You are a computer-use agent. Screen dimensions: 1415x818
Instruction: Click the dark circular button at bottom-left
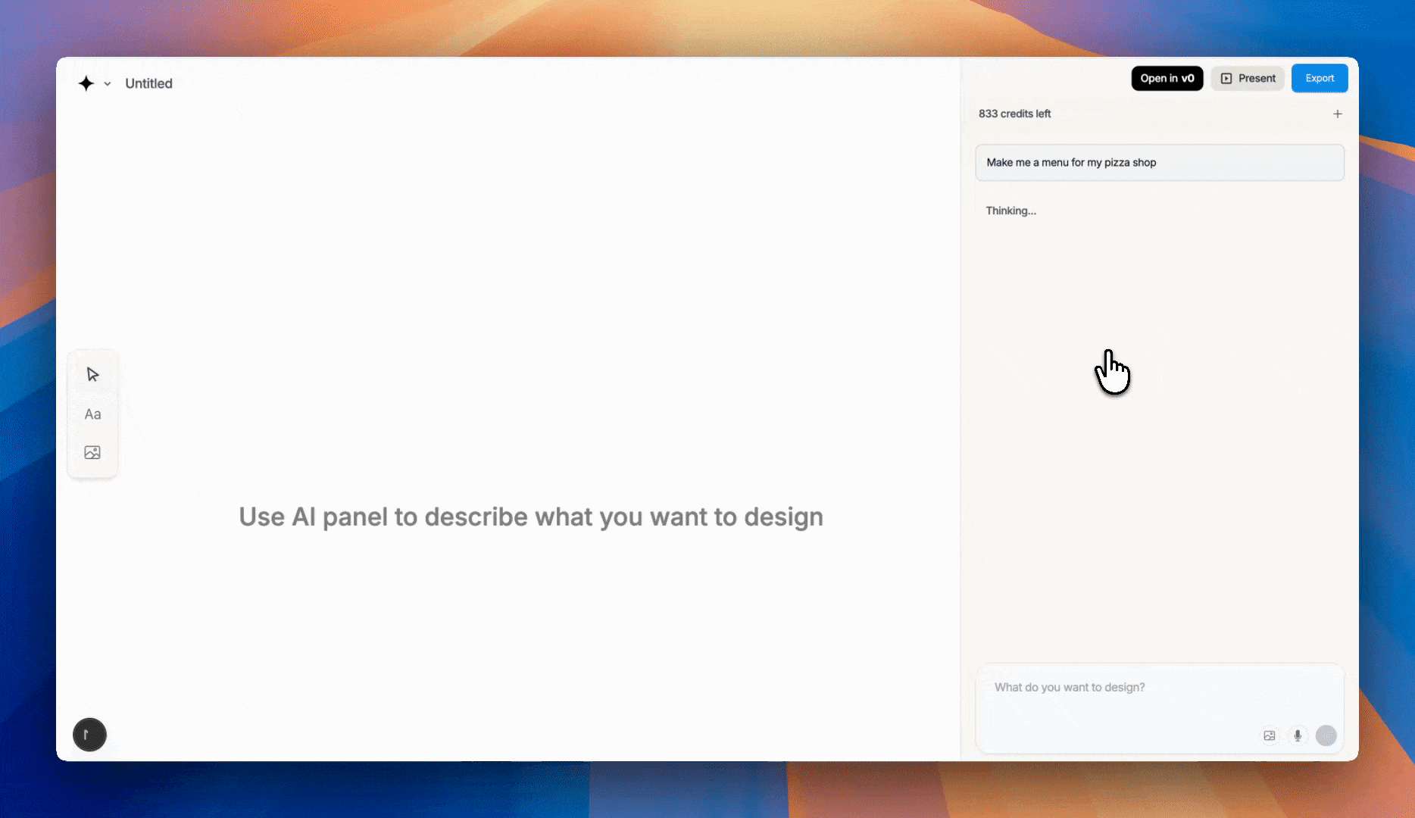(x=89, y=735)
